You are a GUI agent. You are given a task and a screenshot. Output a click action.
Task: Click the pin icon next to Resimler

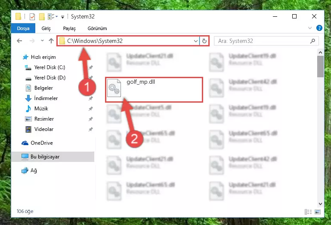pos(91,119)
